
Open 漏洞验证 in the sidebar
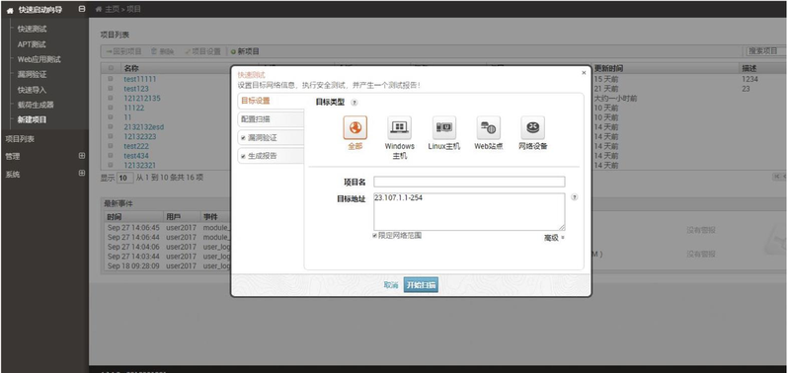pyautogui.click(x=33, y=74)
